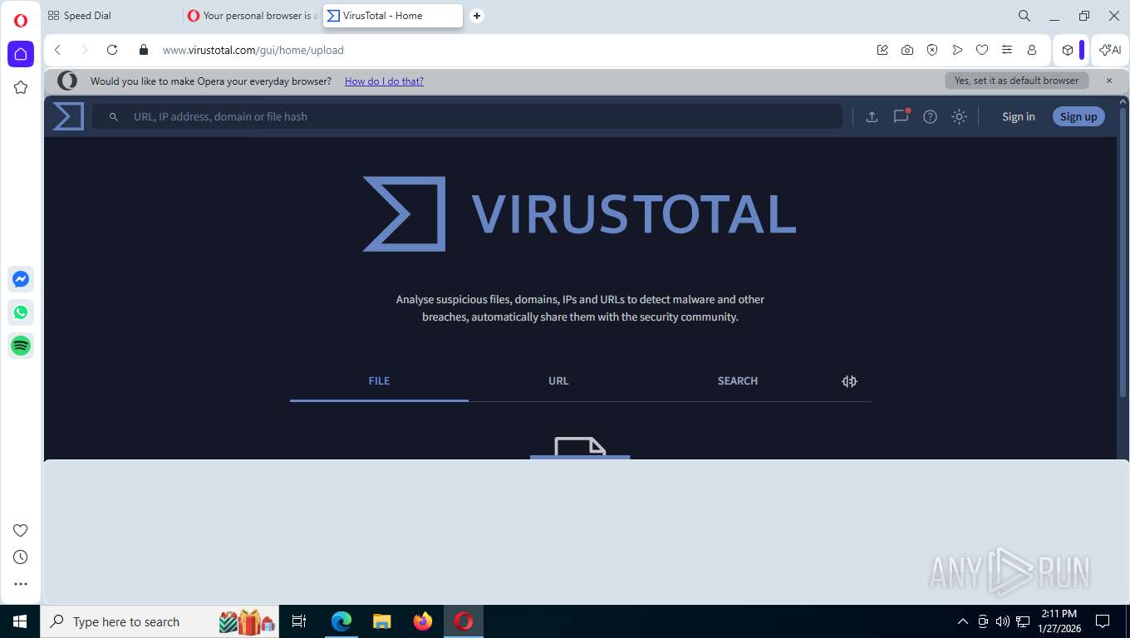Open Messenger in the Opera sidebar
The width and height of the screenshot is (1130, 638).
pos(21,279)
